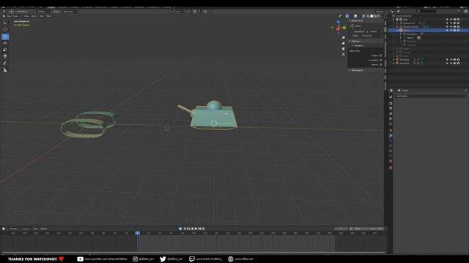
Task: Select the Transform tool
Action: click(x=5, y=56)
